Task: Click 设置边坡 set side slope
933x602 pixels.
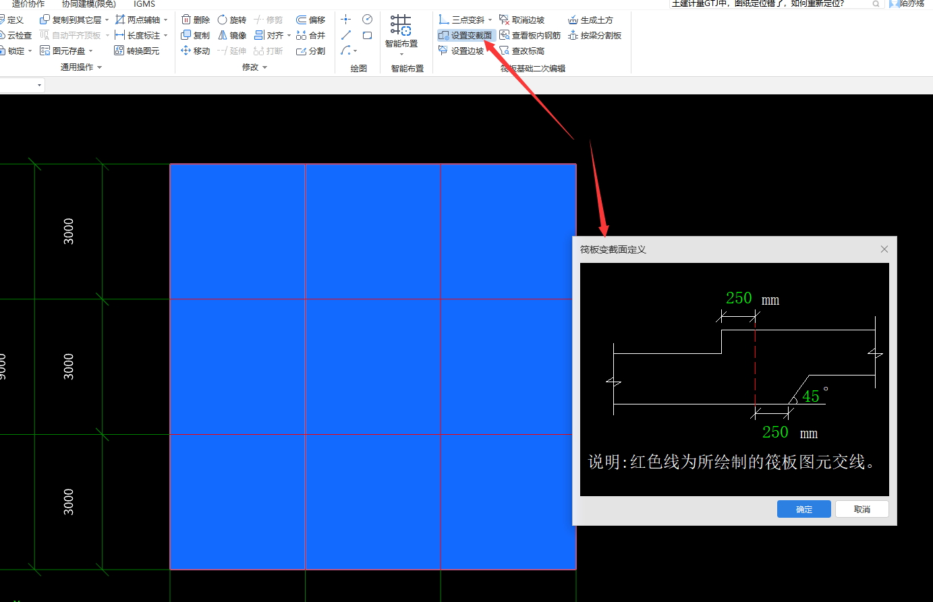Action: coord(461,51)
